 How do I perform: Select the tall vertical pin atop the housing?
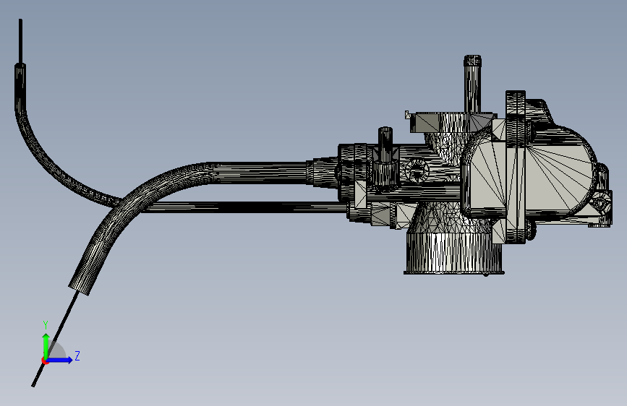click(x=472, y=84)
